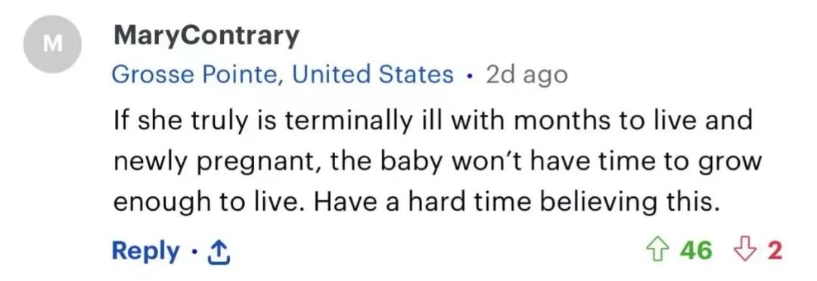Click the comment line starting If she truly
The width and height of the screenshot is (817, 281).
click(x=433, y=121)
